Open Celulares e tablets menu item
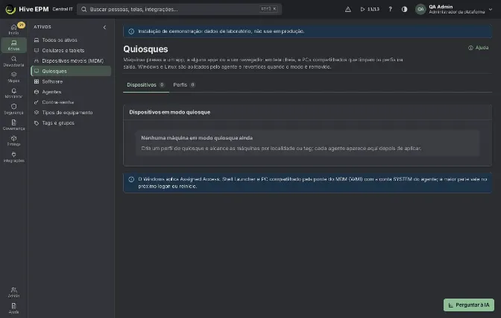Viewport: 501px width, 318px height. [x=71, y=50]
